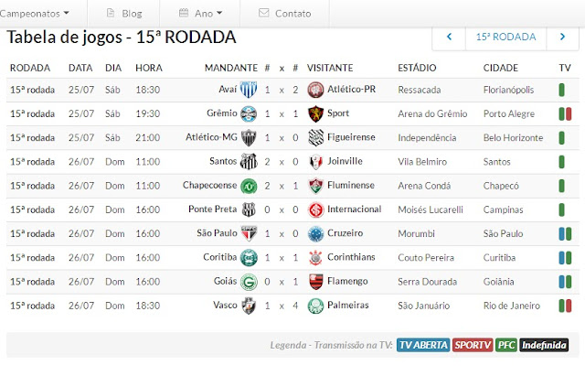Screen dimensions: 585x376
Task: Click the TV indicator for Vasco match
Action: [564, 305]
